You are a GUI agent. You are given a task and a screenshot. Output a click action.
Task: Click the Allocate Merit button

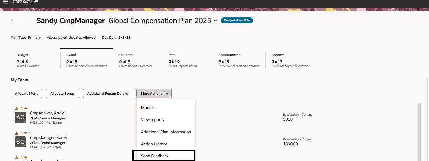click(26, 94)
